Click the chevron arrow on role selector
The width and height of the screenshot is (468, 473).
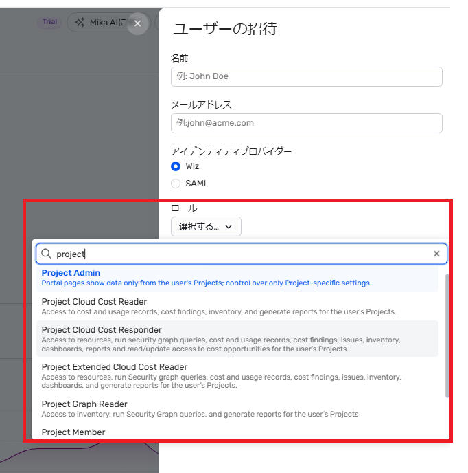coord(229,226)
